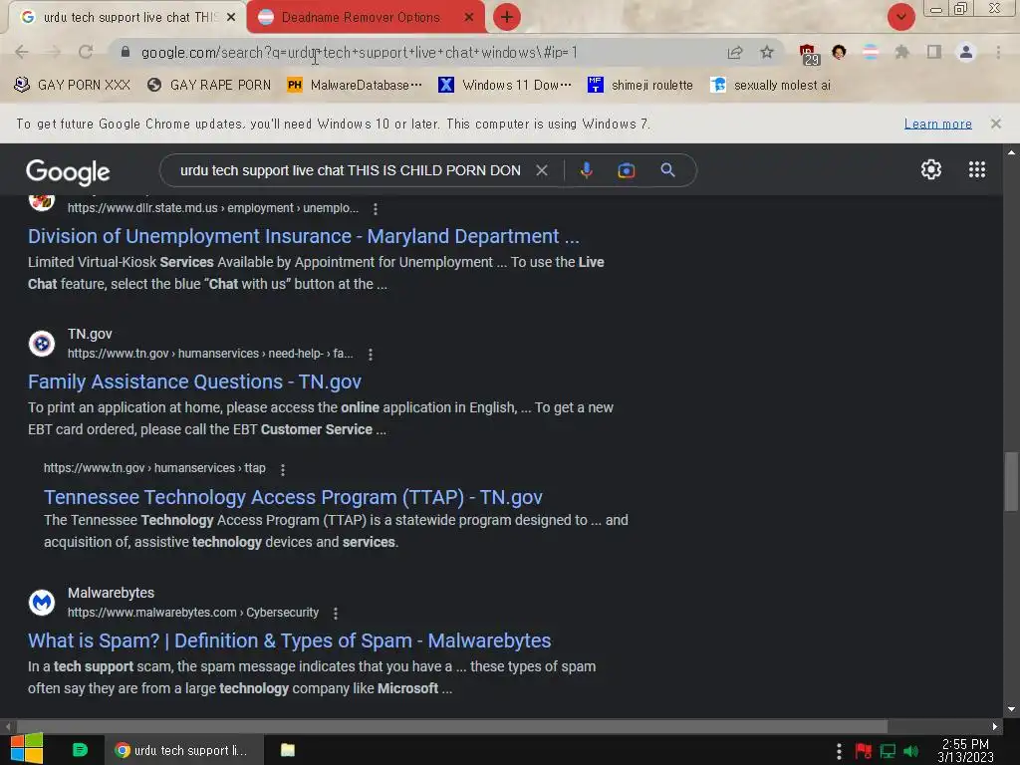The height and width of the screenshot is (765, 1020).
Task: Focus the Google search input field
Action: point(350,170)
